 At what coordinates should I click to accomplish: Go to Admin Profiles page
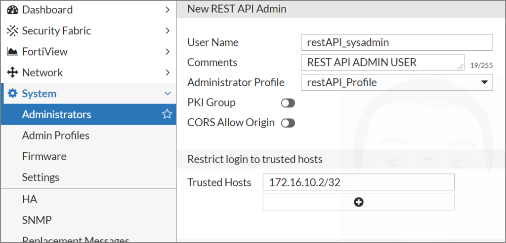(55, 136)
